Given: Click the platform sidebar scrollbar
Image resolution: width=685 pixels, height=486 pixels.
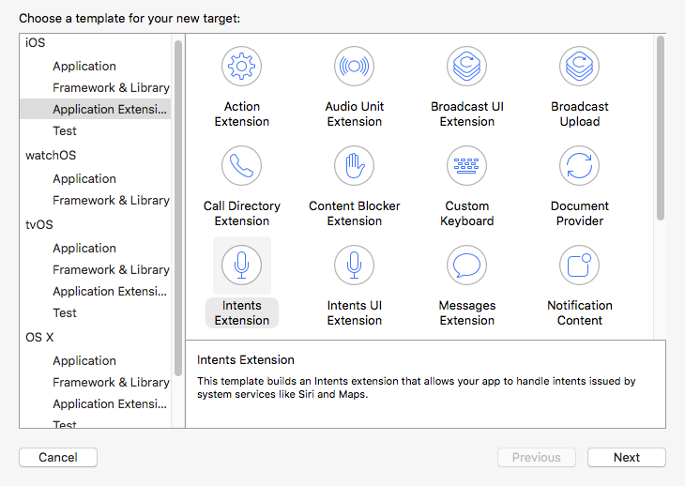Looking at the screenshot, I should [x=178, y=206].
